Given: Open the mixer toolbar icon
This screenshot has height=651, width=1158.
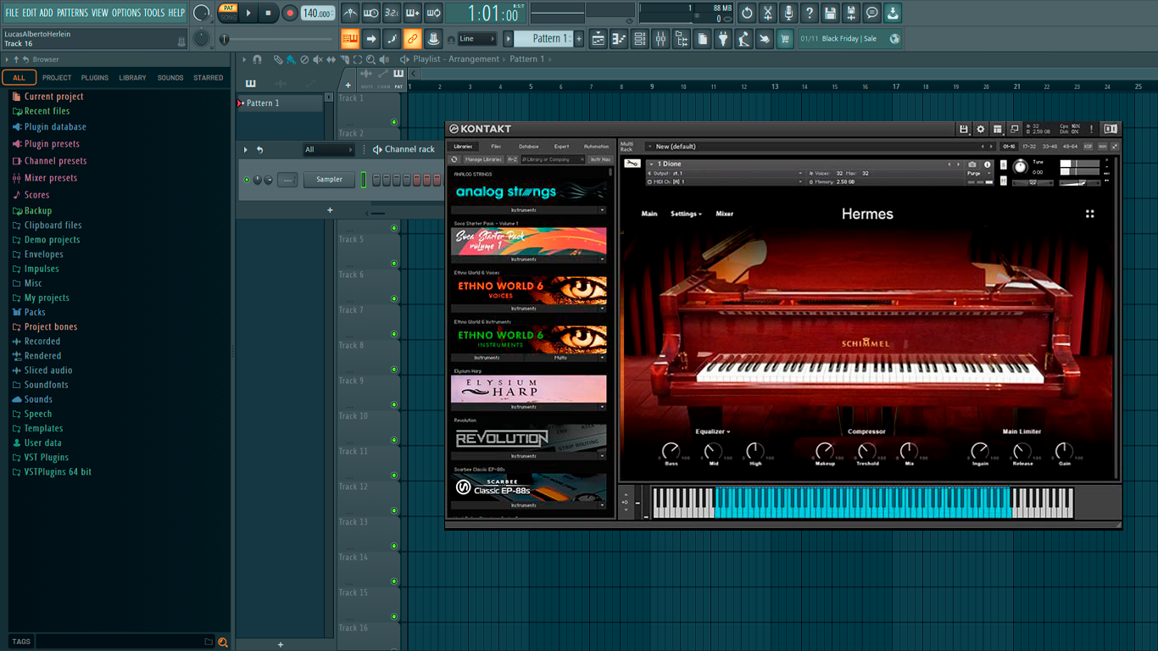Looking at the screenshot, I should point(660,39).
